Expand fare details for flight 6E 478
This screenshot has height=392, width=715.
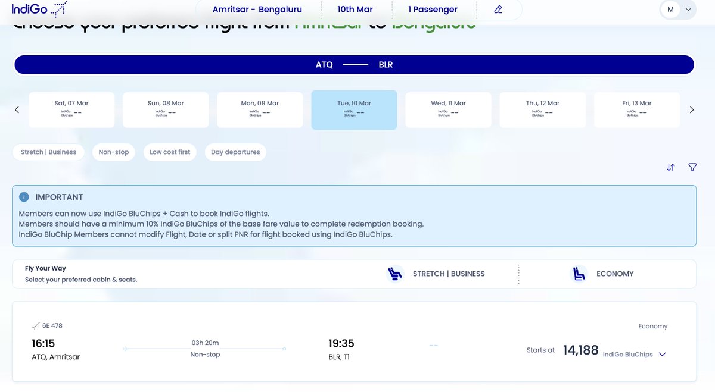tap(662, 355)
